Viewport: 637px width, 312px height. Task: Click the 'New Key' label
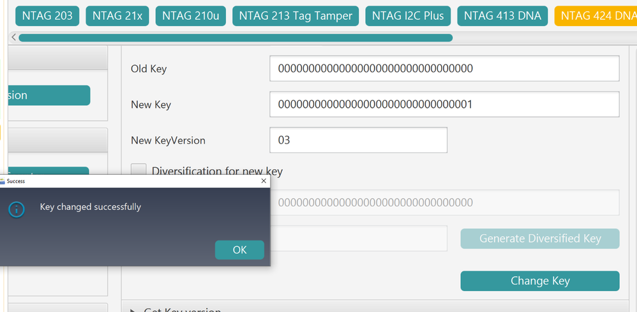151,105
